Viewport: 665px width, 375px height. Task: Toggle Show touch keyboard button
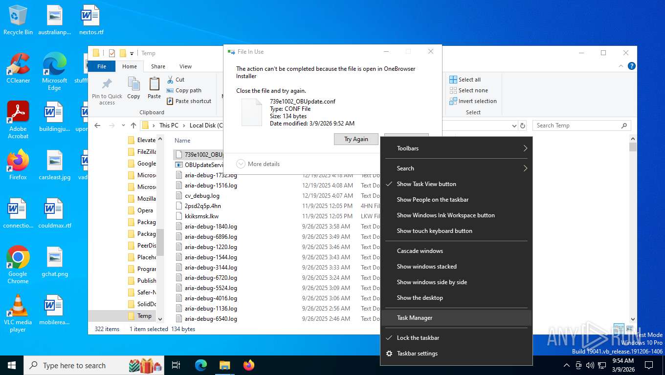[x=456, y=231]
